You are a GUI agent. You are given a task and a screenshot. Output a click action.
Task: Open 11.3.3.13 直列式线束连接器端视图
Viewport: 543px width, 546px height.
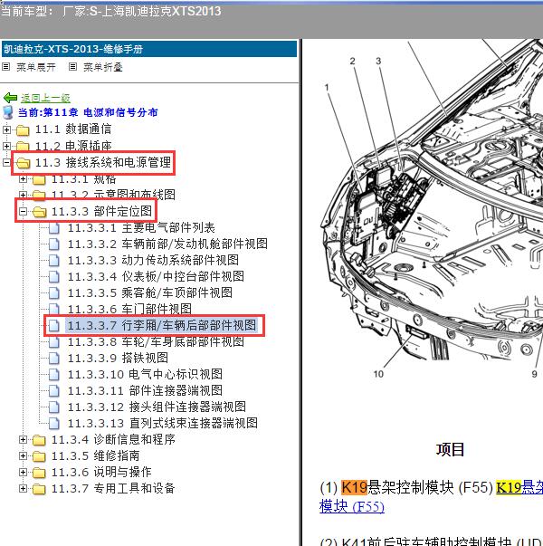pyautogui.click(x=163, y=423)
